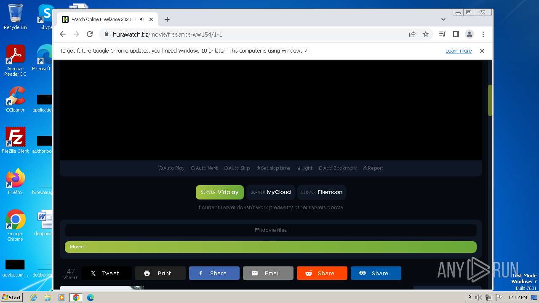This screenshot has height=303, width=539.
Task: Open media player taskbar icon
Action: point(62,298)
